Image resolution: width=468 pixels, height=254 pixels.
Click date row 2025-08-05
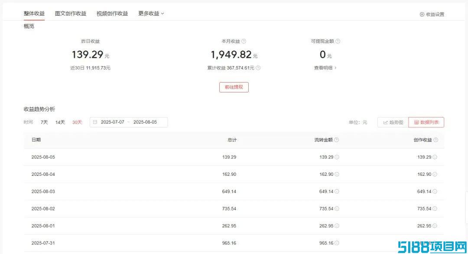tap(234, 157)
